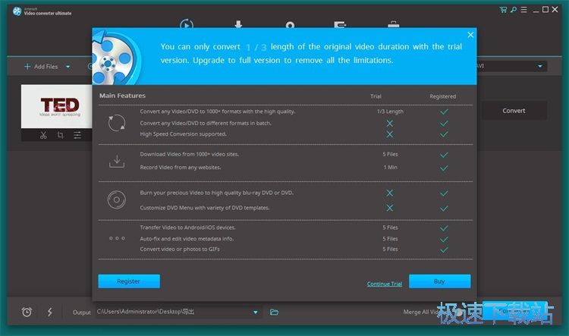Open the schedule alarm clock icon
The width and height of the screenshot is (569, 336).
tap(27, 312)
